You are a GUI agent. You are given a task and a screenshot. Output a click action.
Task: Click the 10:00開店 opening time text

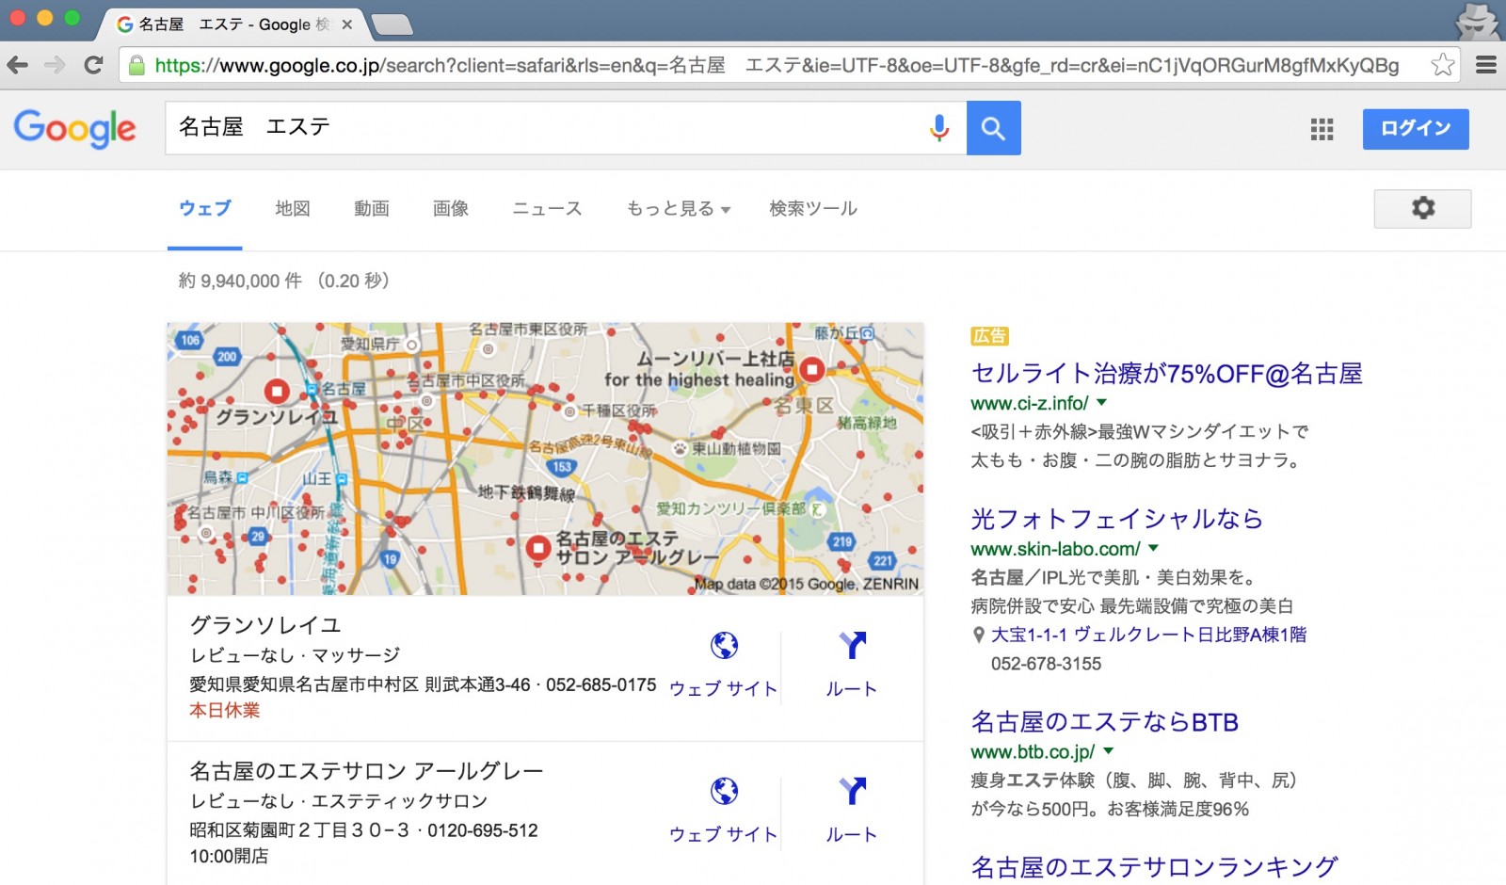pos(229,857)
